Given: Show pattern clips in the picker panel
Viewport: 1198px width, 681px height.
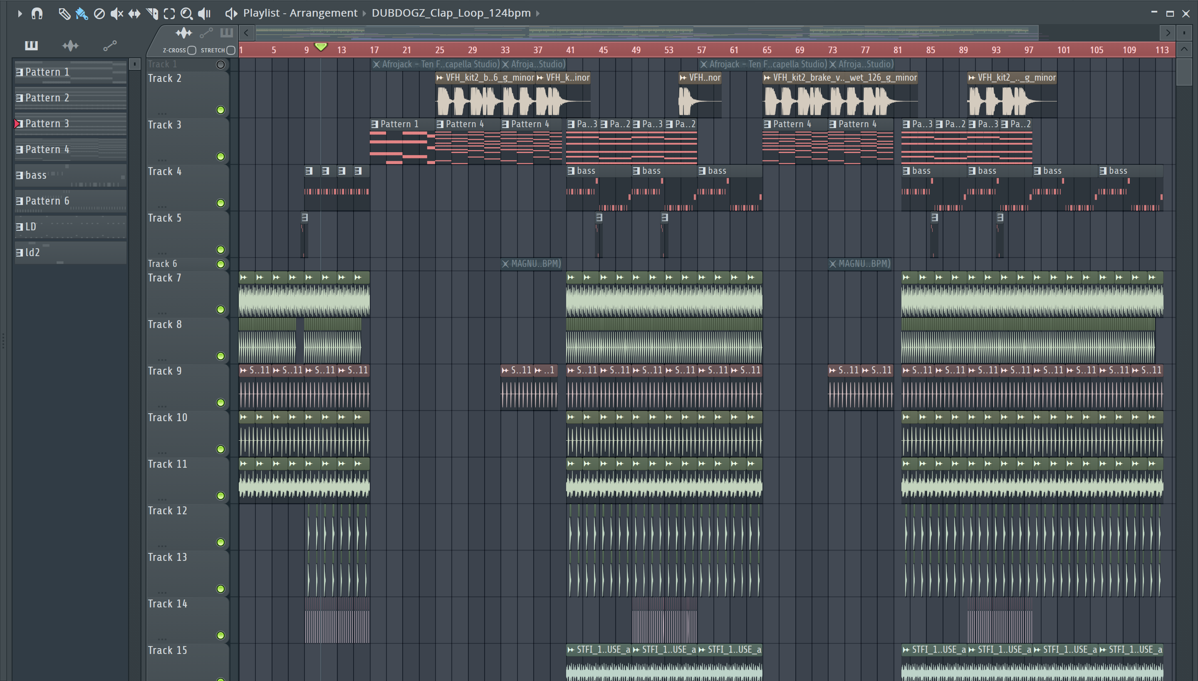Looking at the screenshot, I should coord(31,45).
